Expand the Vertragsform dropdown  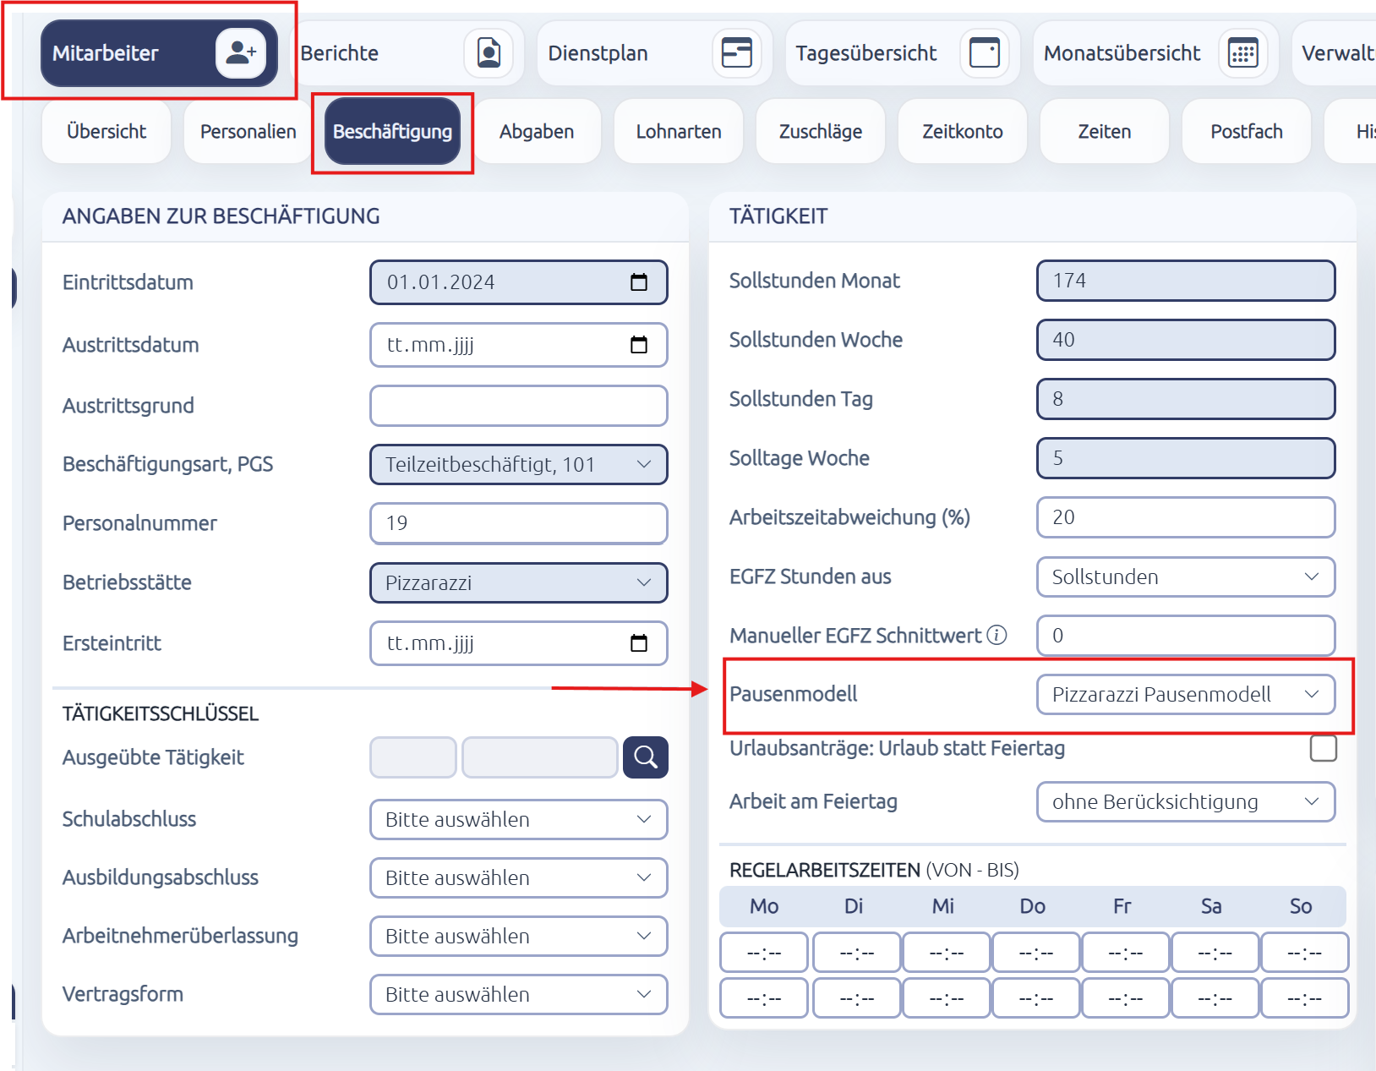519,994
